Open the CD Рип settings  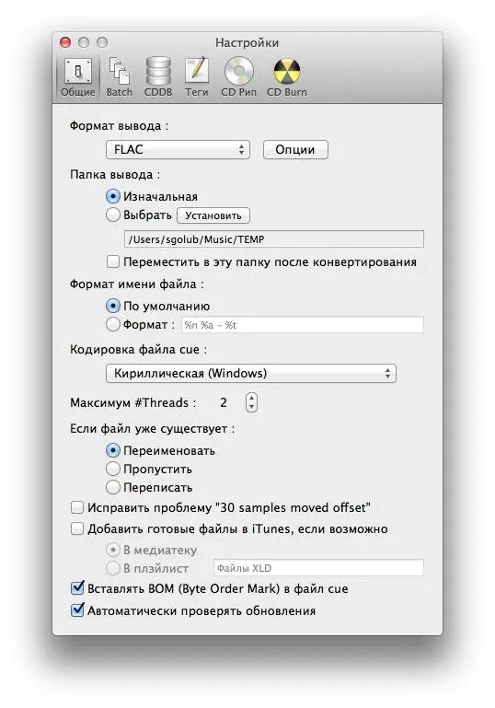point(238,77)
